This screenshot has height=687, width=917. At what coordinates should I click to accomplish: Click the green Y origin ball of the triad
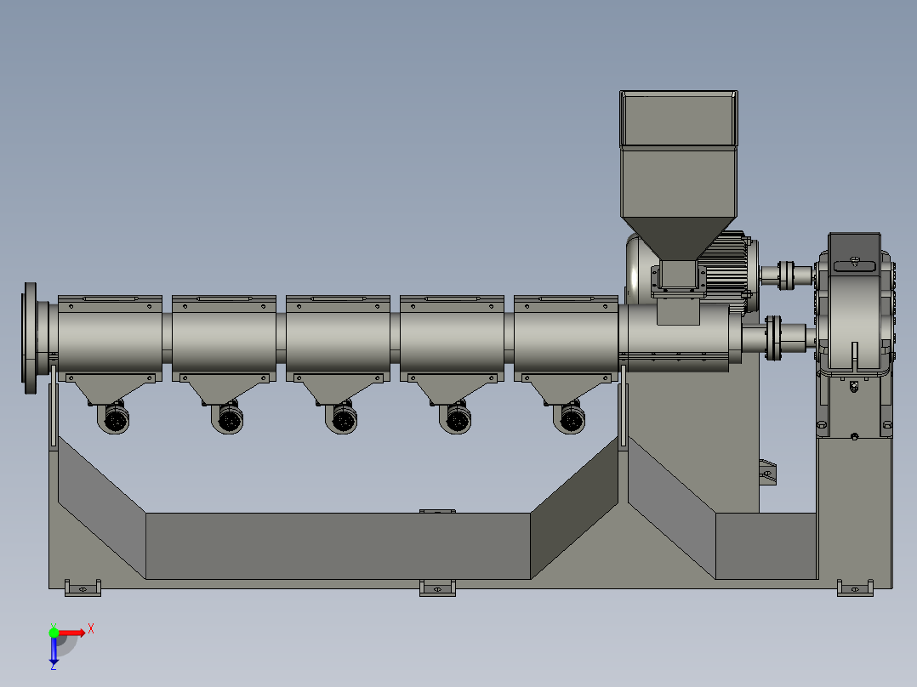[x=54, y=633]
